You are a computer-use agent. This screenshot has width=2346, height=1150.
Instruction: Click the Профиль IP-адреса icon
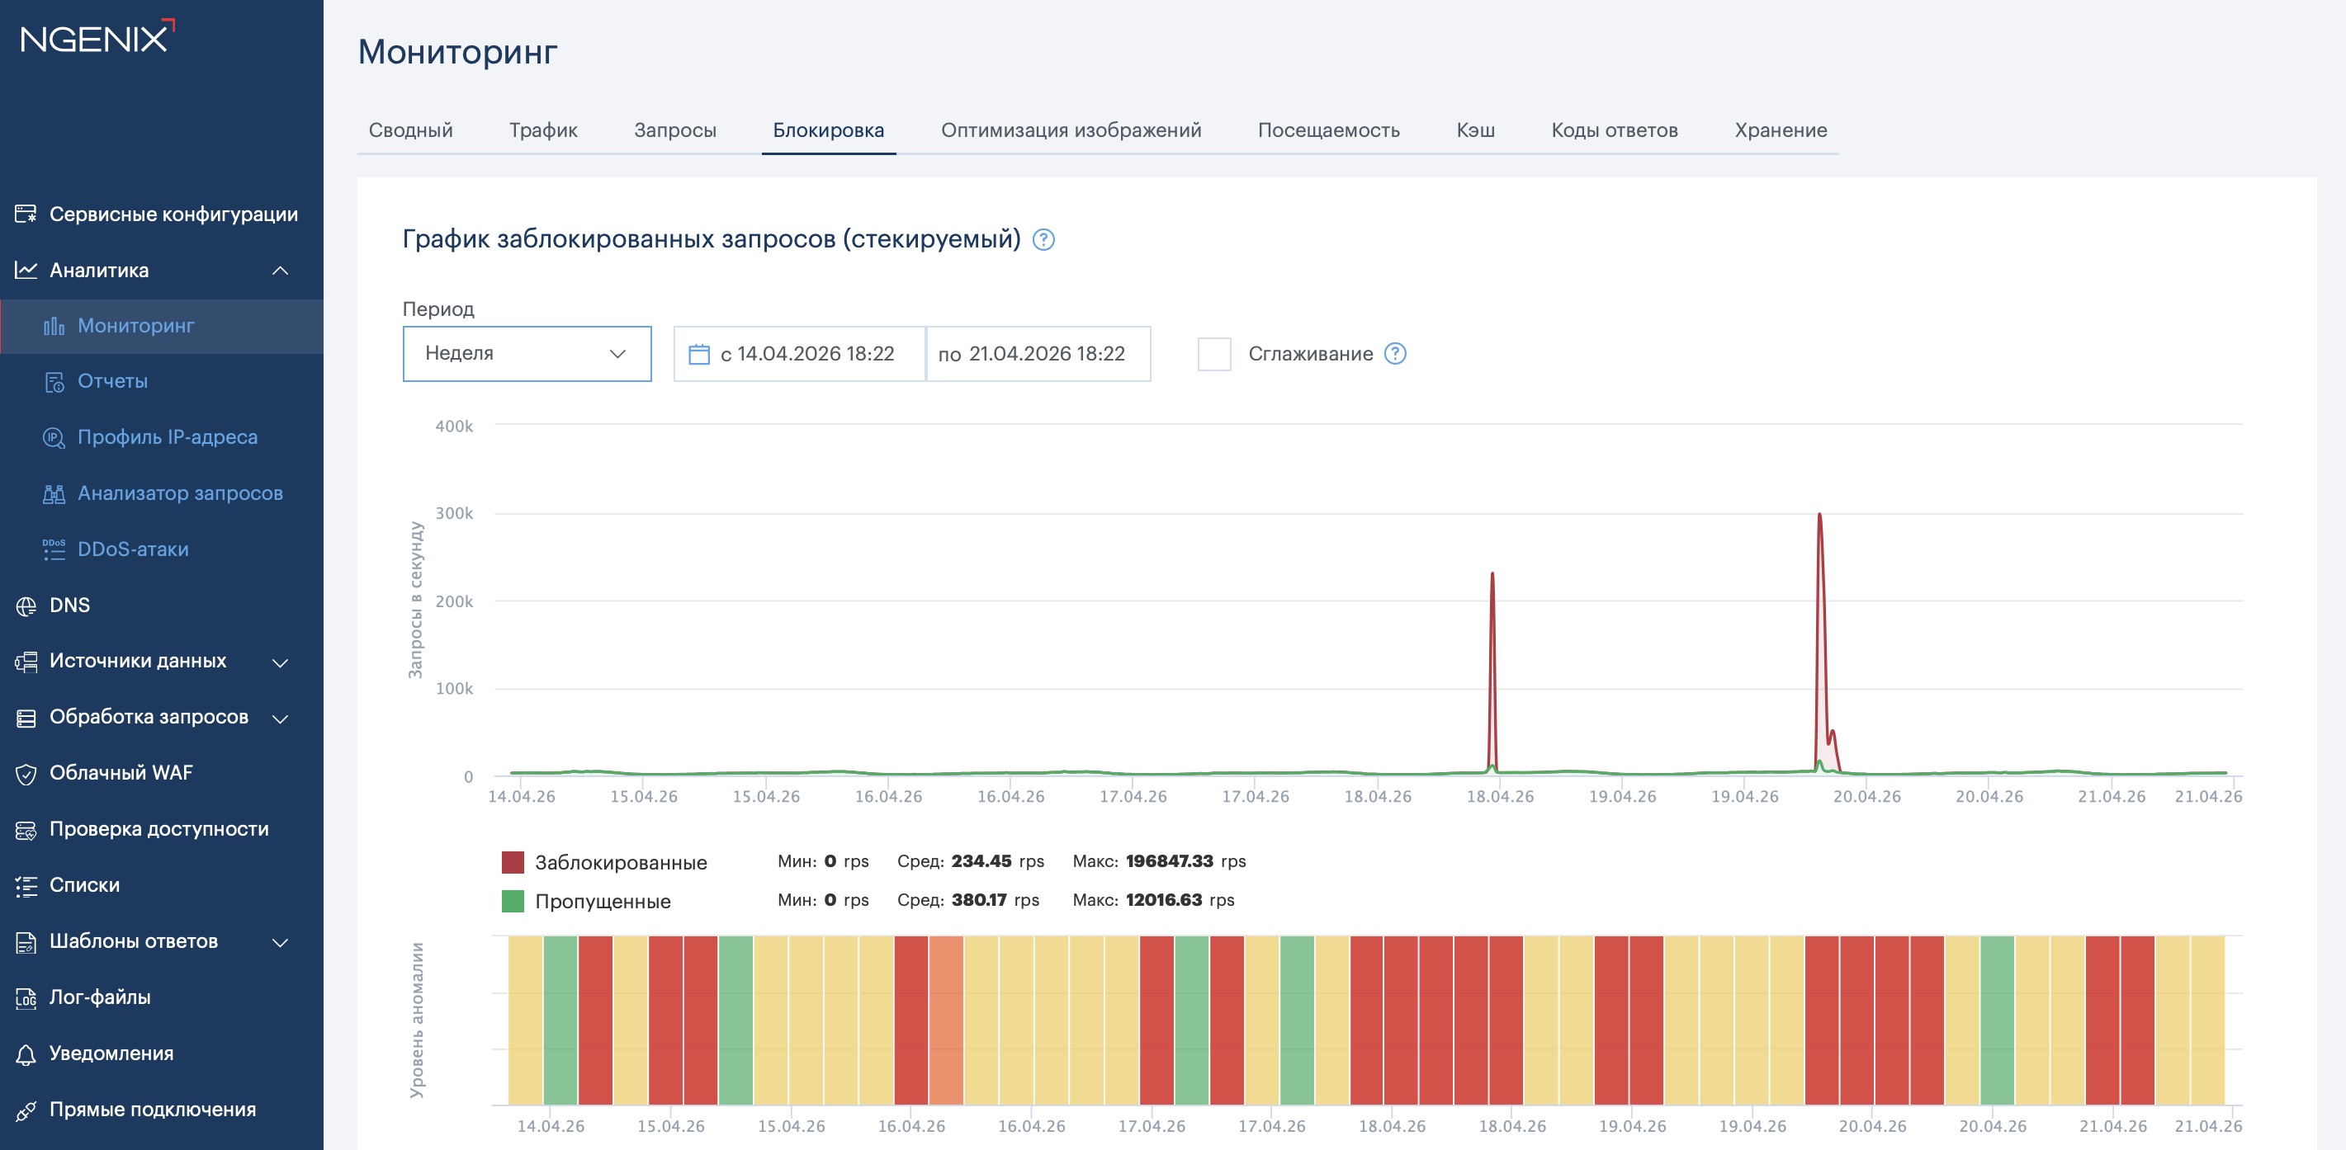pyautogui.click(x=54, y=437)
